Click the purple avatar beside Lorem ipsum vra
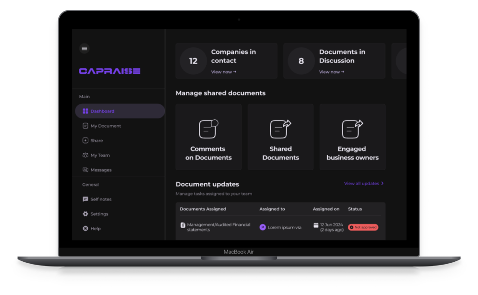 [262, 227]
